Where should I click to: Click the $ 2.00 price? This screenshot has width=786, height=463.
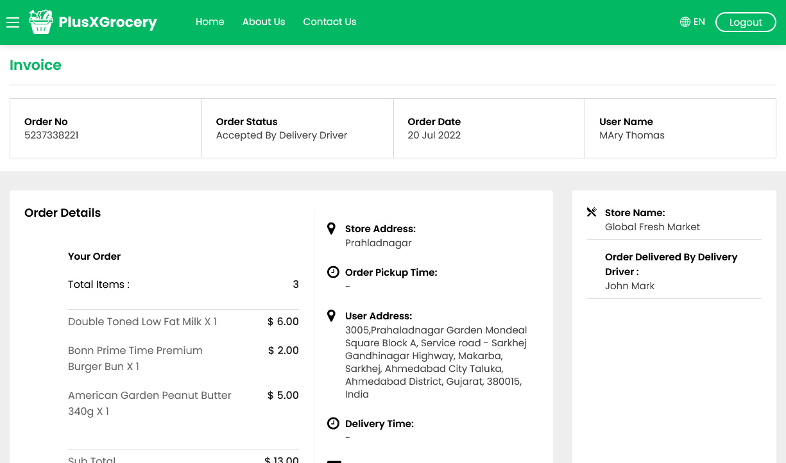[x=284, y=351]
